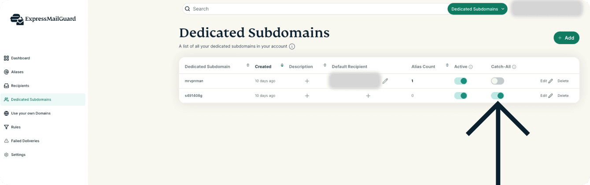The image size is (590, 185).
Task: Add a description for mrvpnman via the plus icon
Action: (x=307, y=81)
